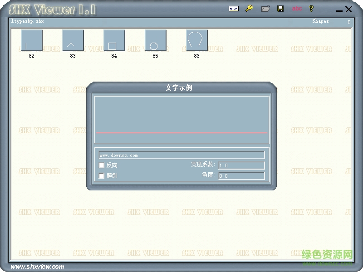Click the 宽度系数 field showing 1.0
Screen dimensions: 363x272
click(x=241, y=165)
